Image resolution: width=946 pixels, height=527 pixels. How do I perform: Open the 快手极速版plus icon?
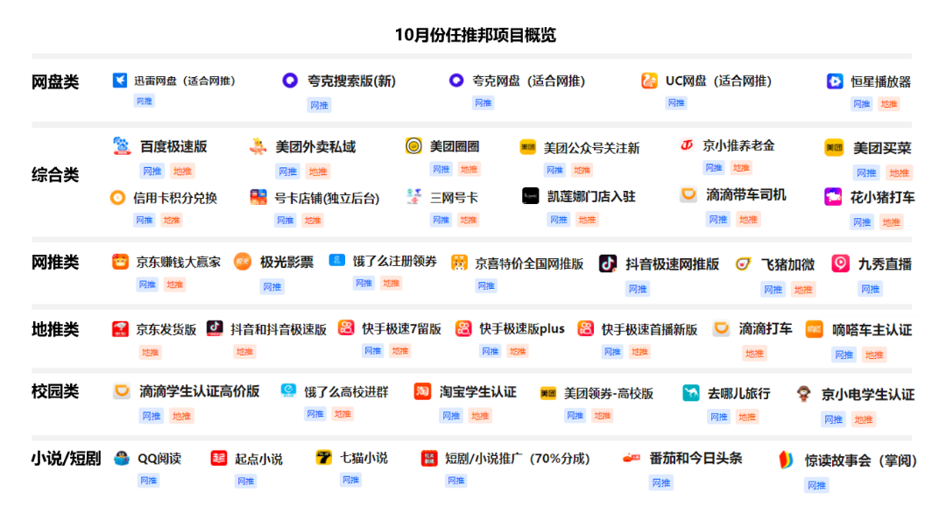pos(463,328)
